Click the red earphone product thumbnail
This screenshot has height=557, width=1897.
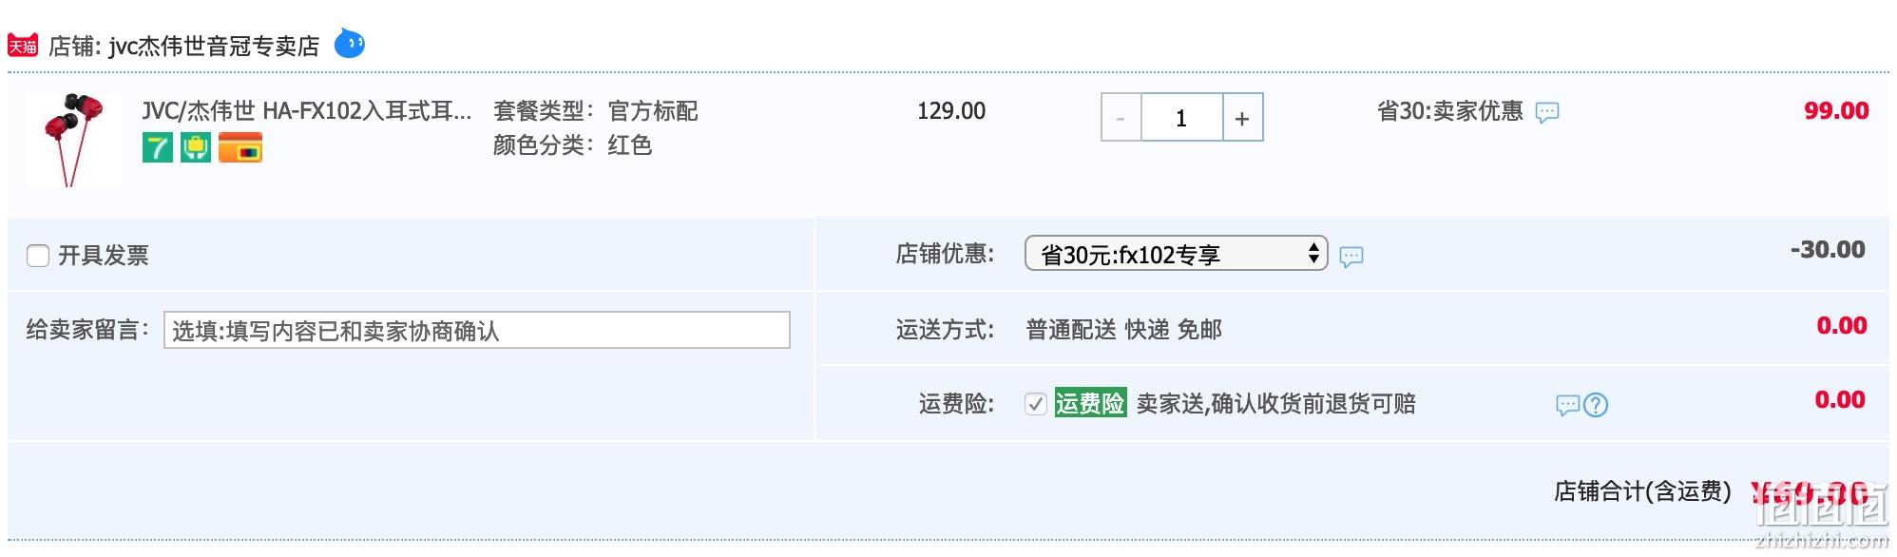[x=74, y=140]
